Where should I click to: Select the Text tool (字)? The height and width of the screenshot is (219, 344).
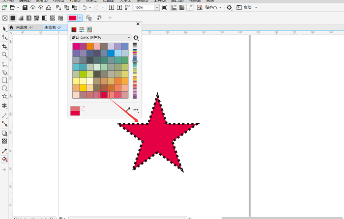click(x=4, y=106)
